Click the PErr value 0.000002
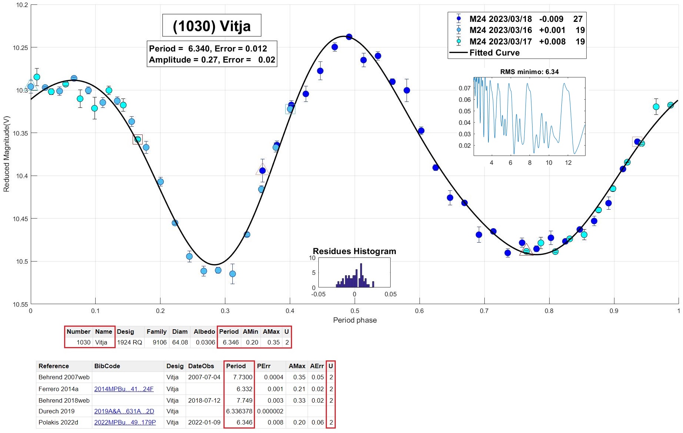The width and height of the screenshot is (683, 433). tap(270, 411)
